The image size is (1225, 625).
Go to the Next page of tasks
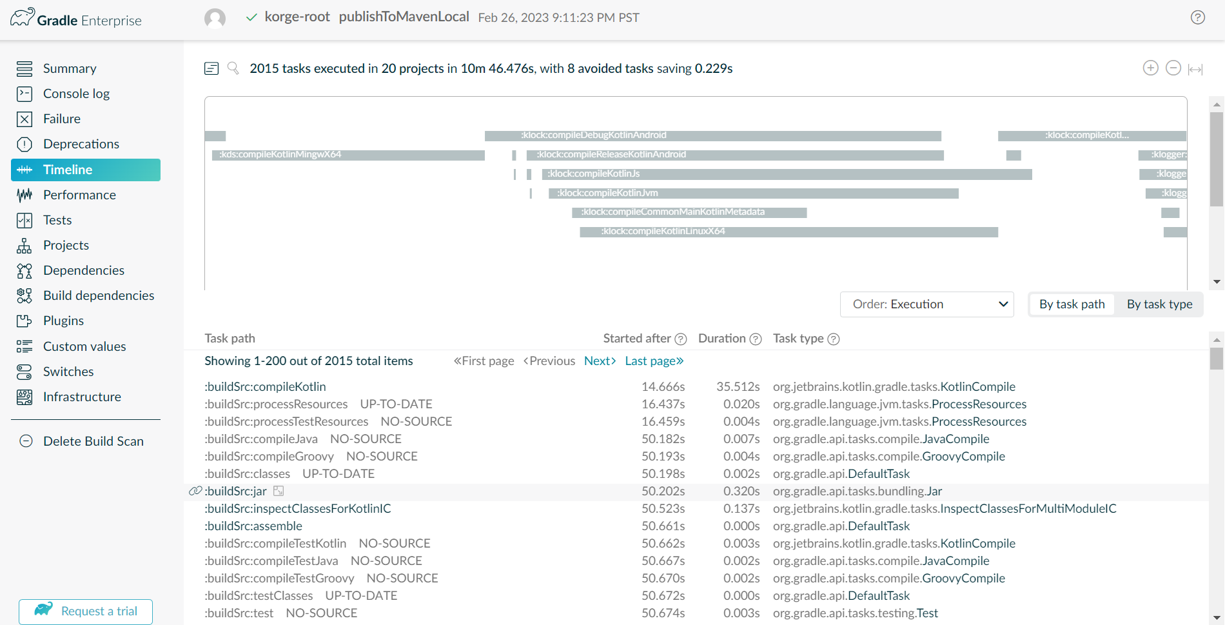pyautogui.click(x=599, y=361)
